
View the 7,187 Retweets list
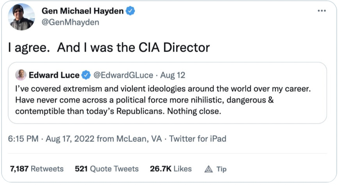pyautogui.click(x=37, y=169)
